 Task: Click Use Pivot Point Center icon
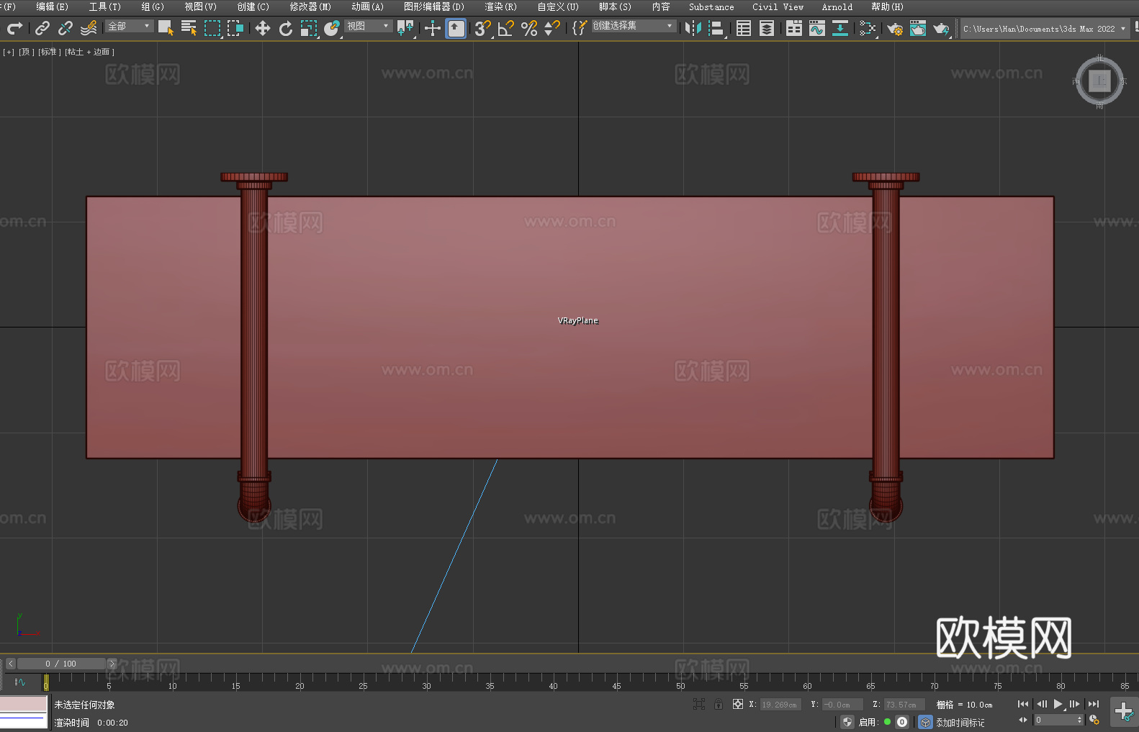click(x=406, y=28)
